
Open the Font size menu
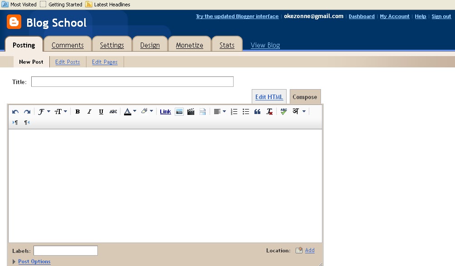coord(61,111)
